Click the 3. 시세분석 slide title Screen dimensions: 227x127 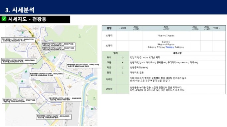pos(20,10)
